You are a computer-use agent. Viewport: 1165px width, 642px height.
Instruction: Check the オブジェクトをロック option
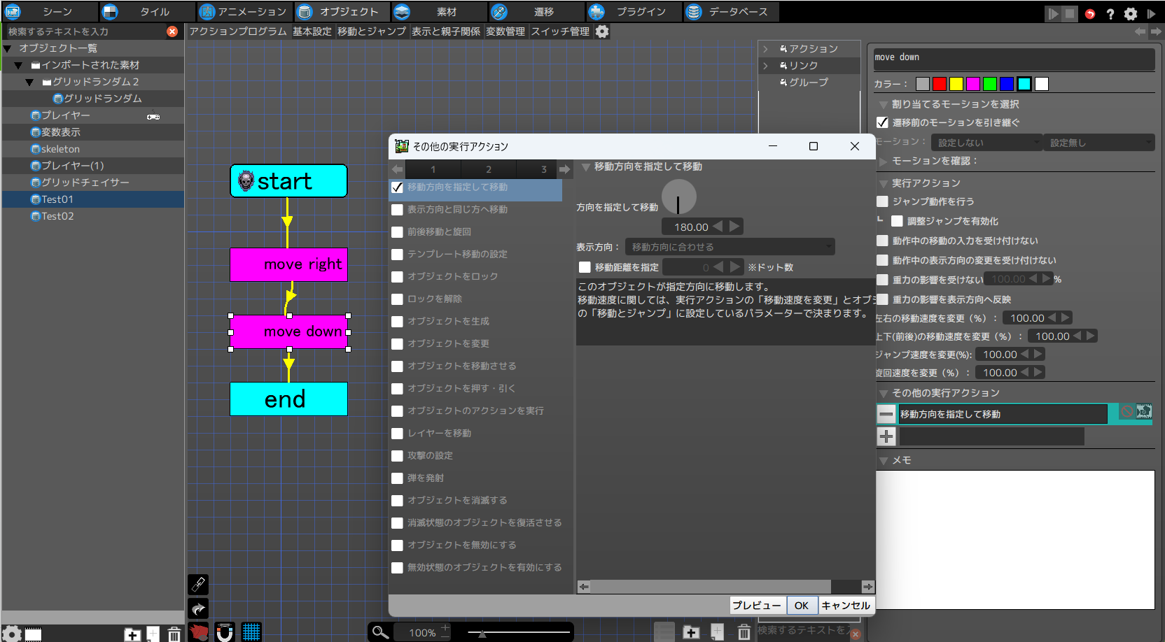pos(397,277)
